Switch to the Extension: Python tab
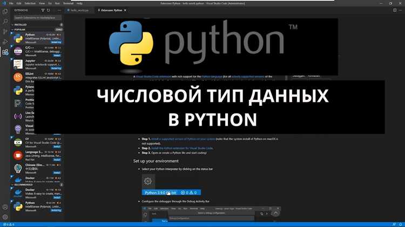The image size is (405, 227). coord(111,10)
